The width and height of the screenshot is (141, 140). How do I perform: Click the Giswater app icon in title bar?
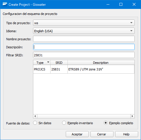coord(5,4)
